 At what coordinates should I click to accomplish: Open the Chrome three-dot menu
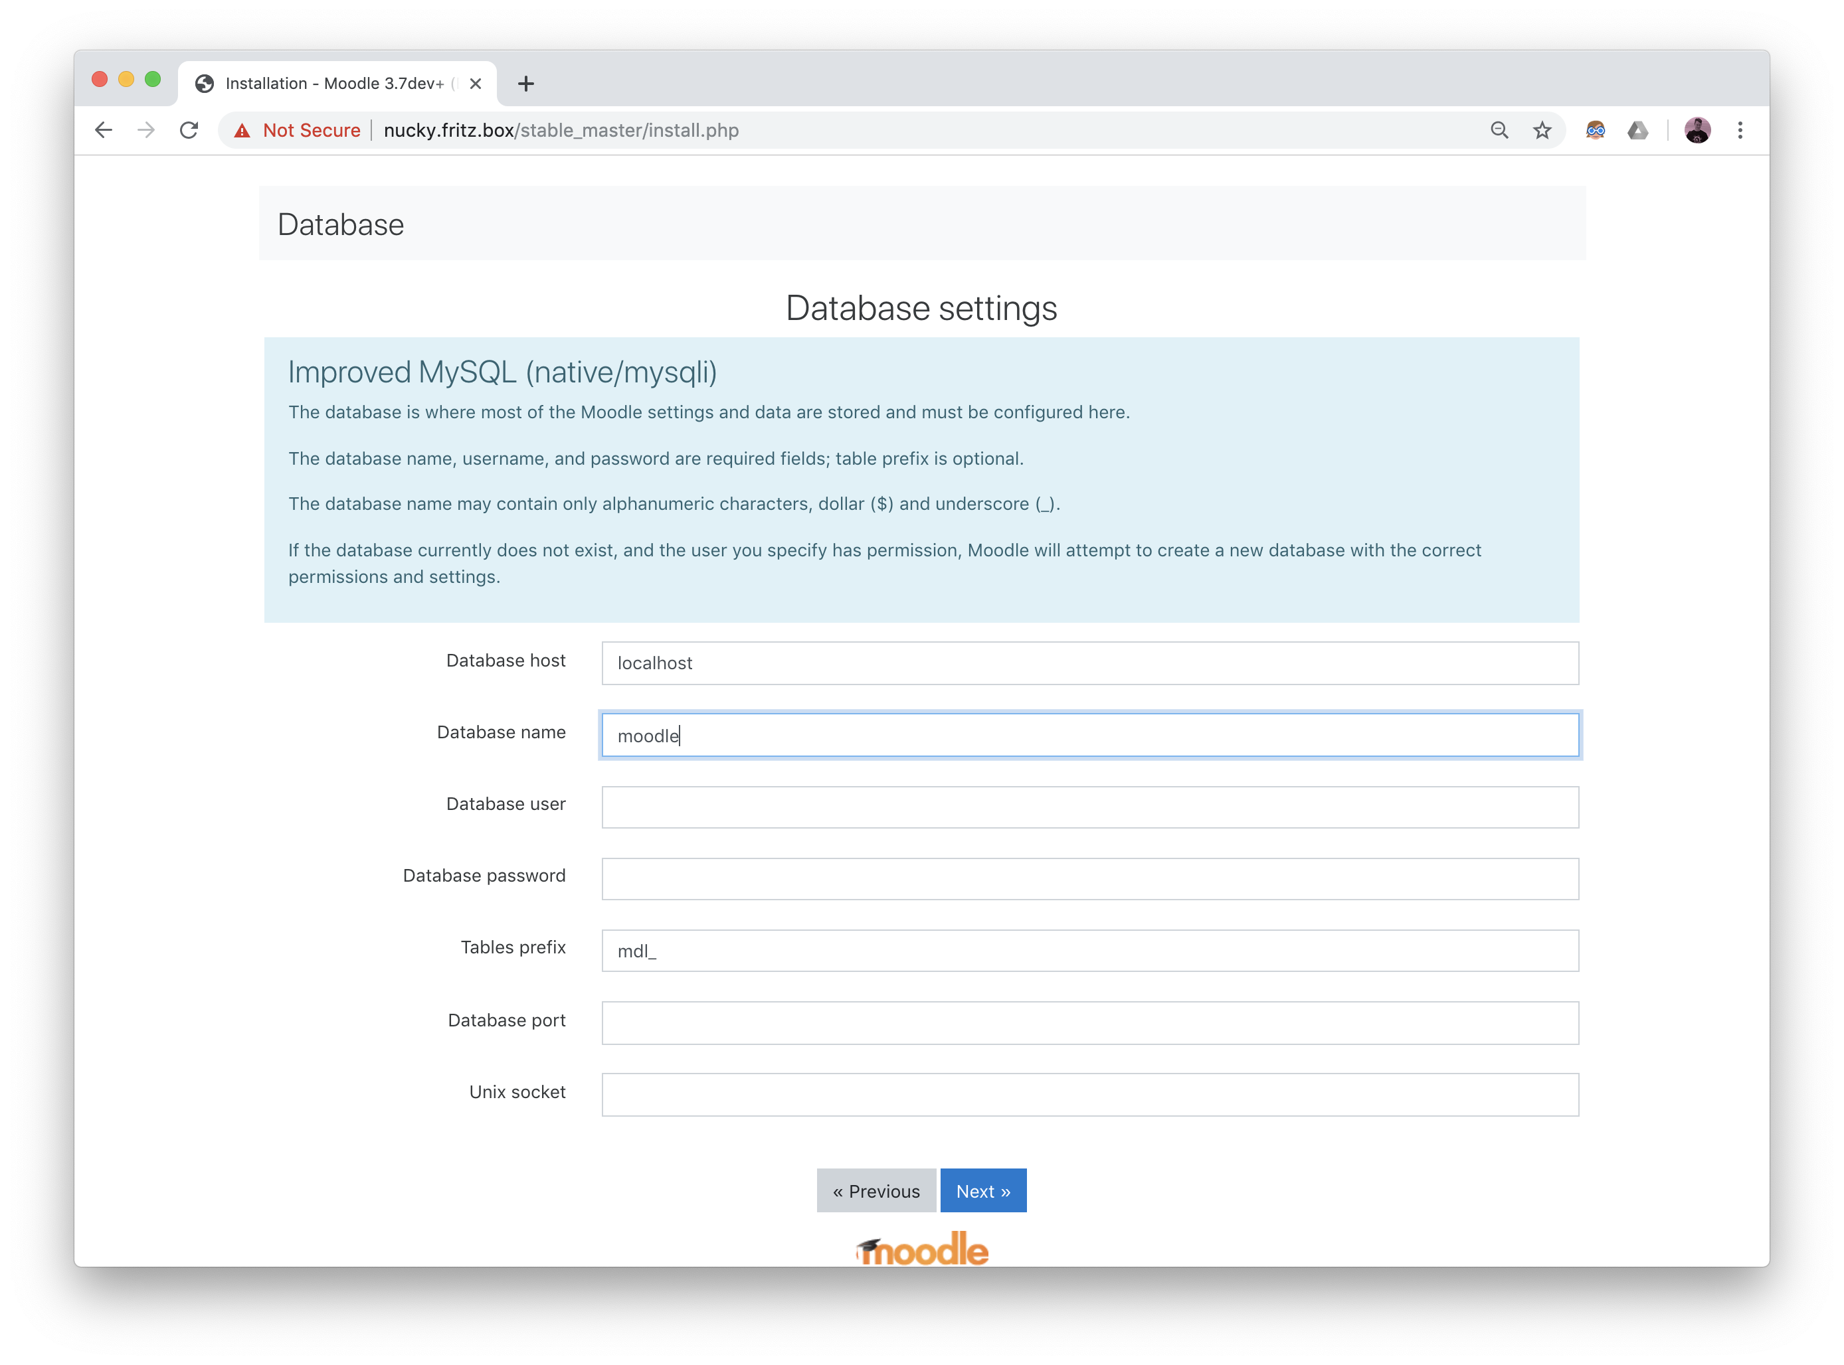tap(1740, 129)
